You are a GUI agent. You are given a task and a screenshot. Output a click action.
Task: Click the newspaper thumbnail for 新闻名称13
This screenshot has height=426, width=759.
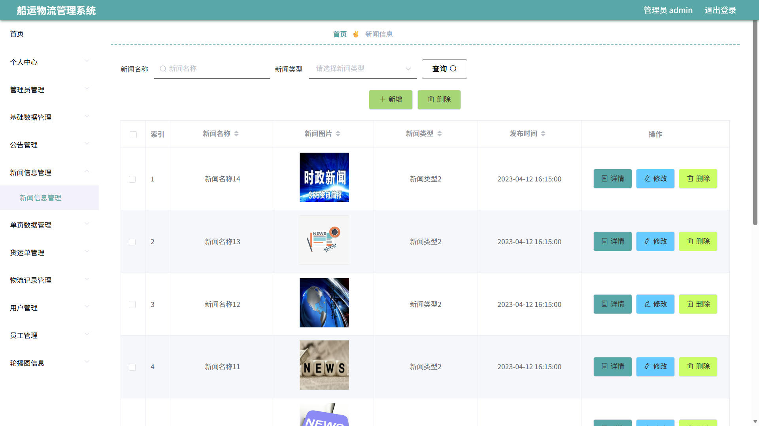tap(324, 240)
